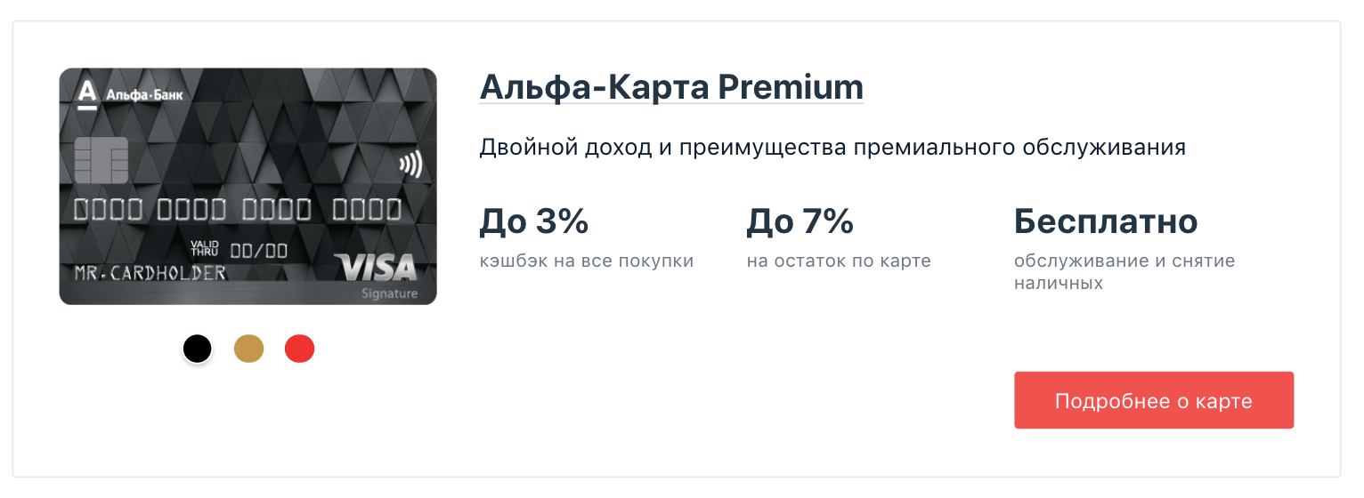Click the До 7% heading
This screenshot has height=498, width=1364.
pyautogui.click(x=800, y=221)
